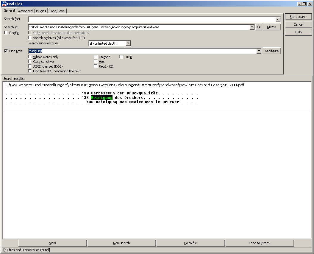Open Help from the right-side button
This screenshot has height=254, width=314.
click(299, 32)
